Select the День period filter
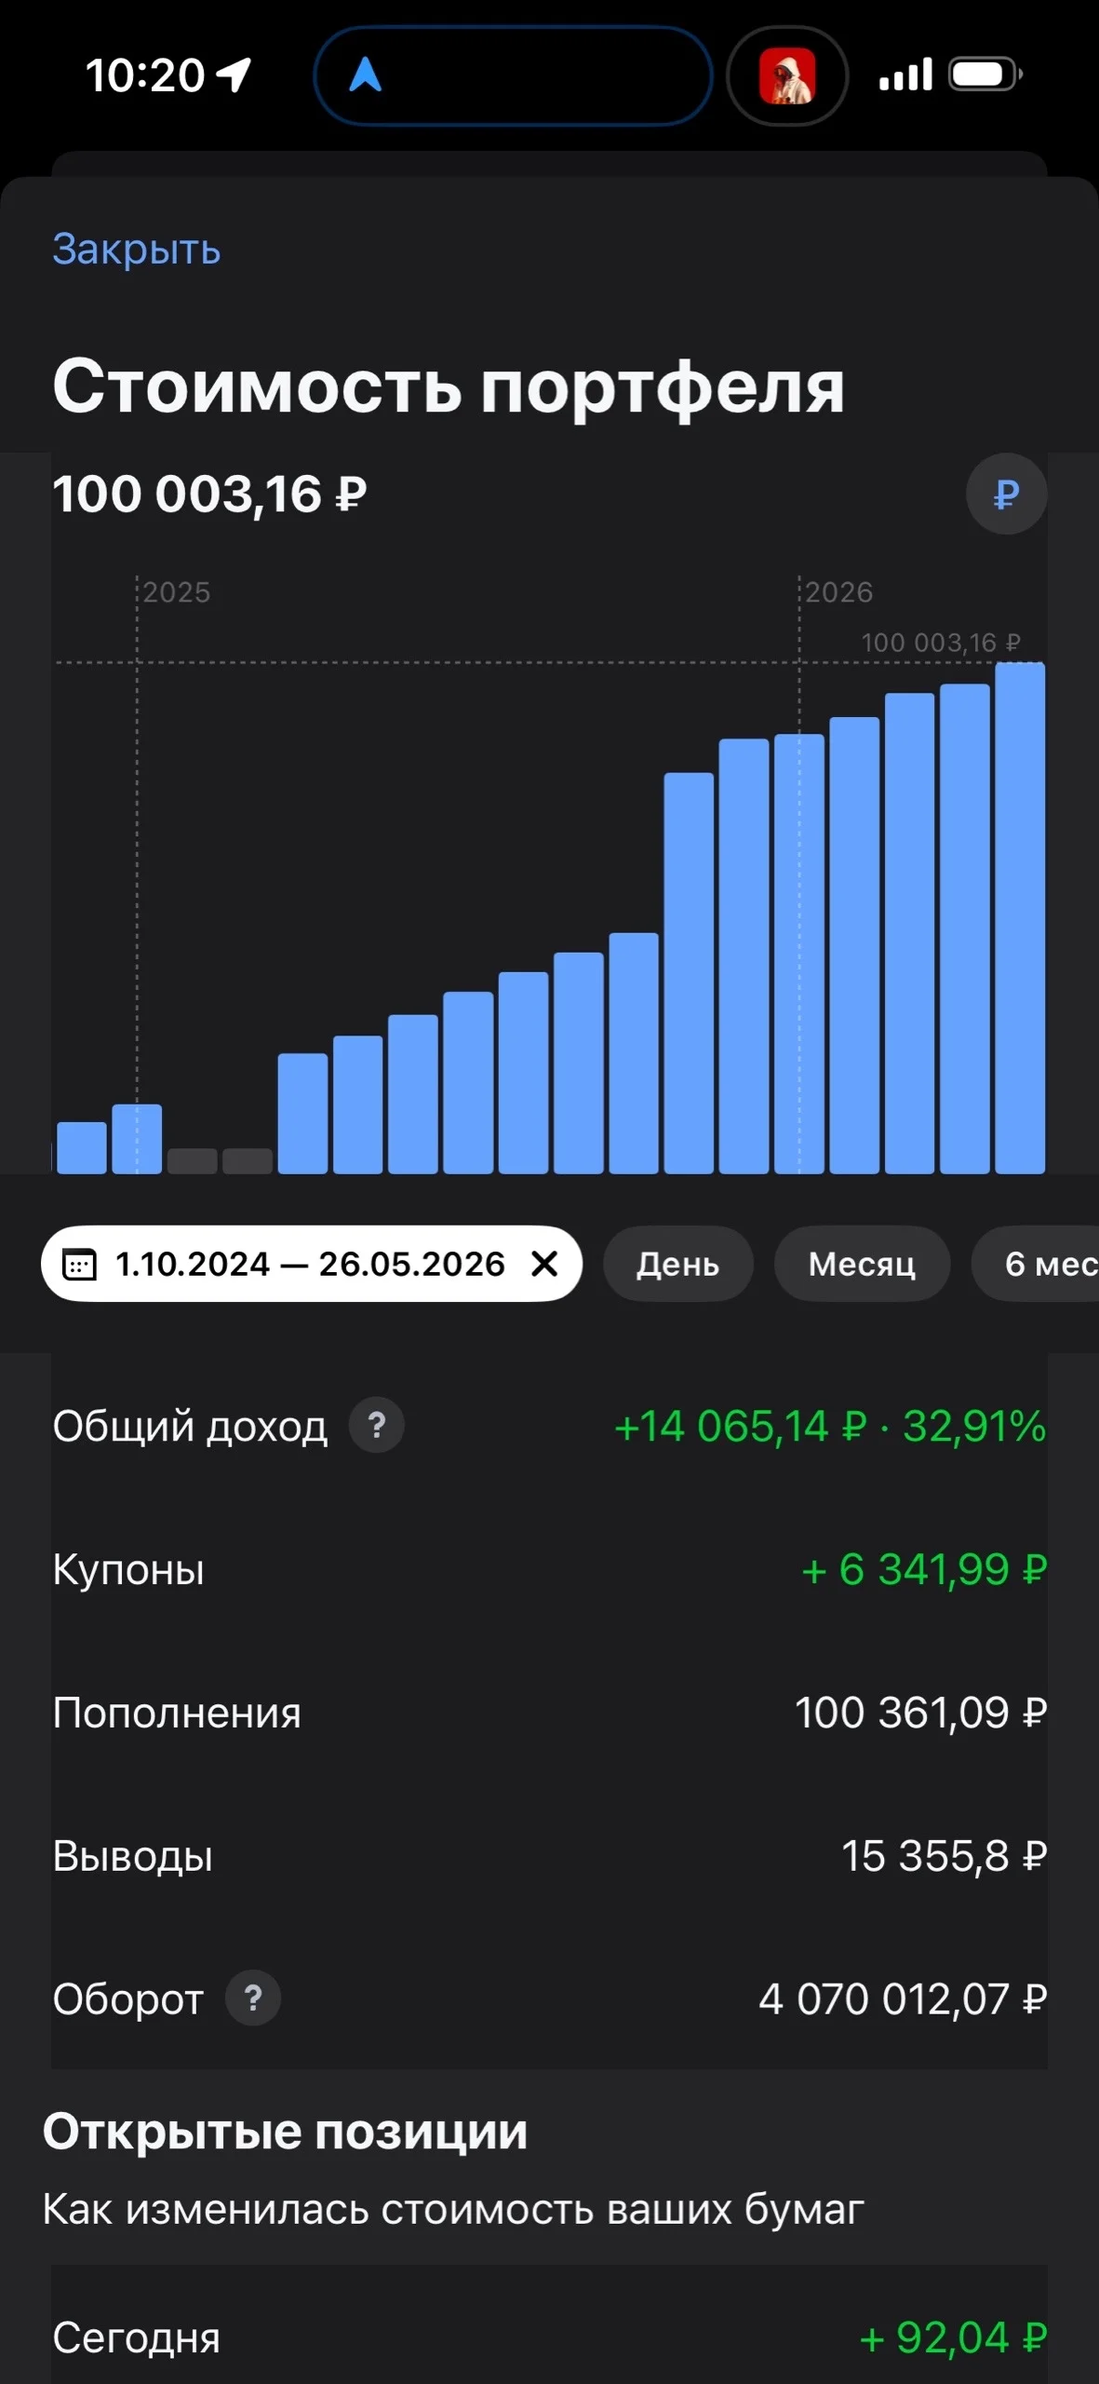Viewport: 1099px width, 2384px height. [677, 1264]
